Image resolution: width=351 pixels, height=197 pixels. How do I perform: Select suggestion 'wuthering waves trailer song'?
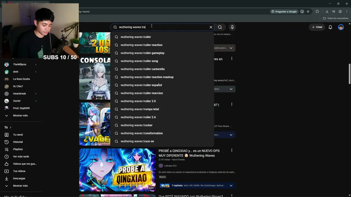[x=162, y=61]
